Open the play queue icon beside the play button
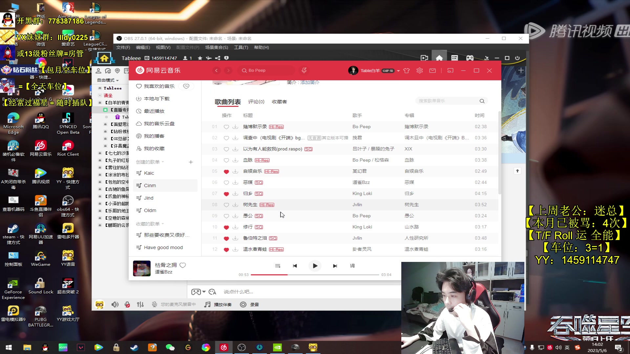 click(278, 266)
